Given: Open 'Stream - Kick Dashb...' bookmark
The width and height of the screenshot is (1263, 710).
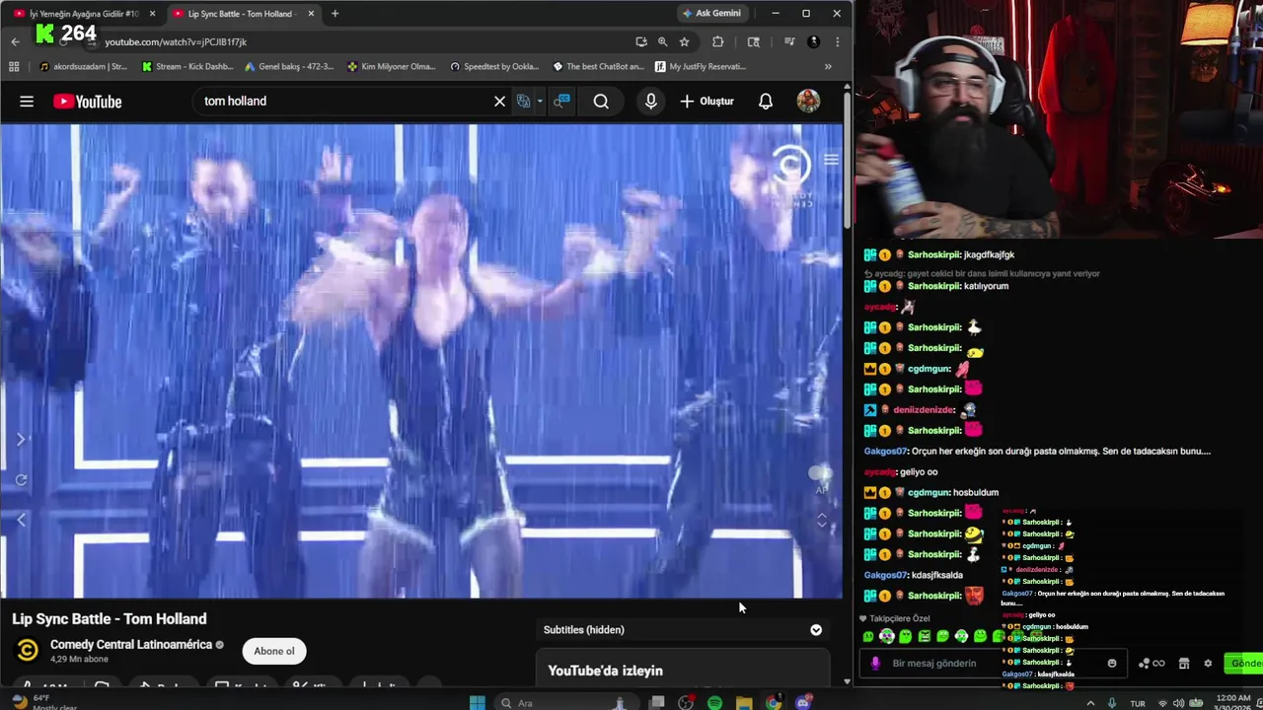Looking at the screenshot, I should tap(187, 66).
